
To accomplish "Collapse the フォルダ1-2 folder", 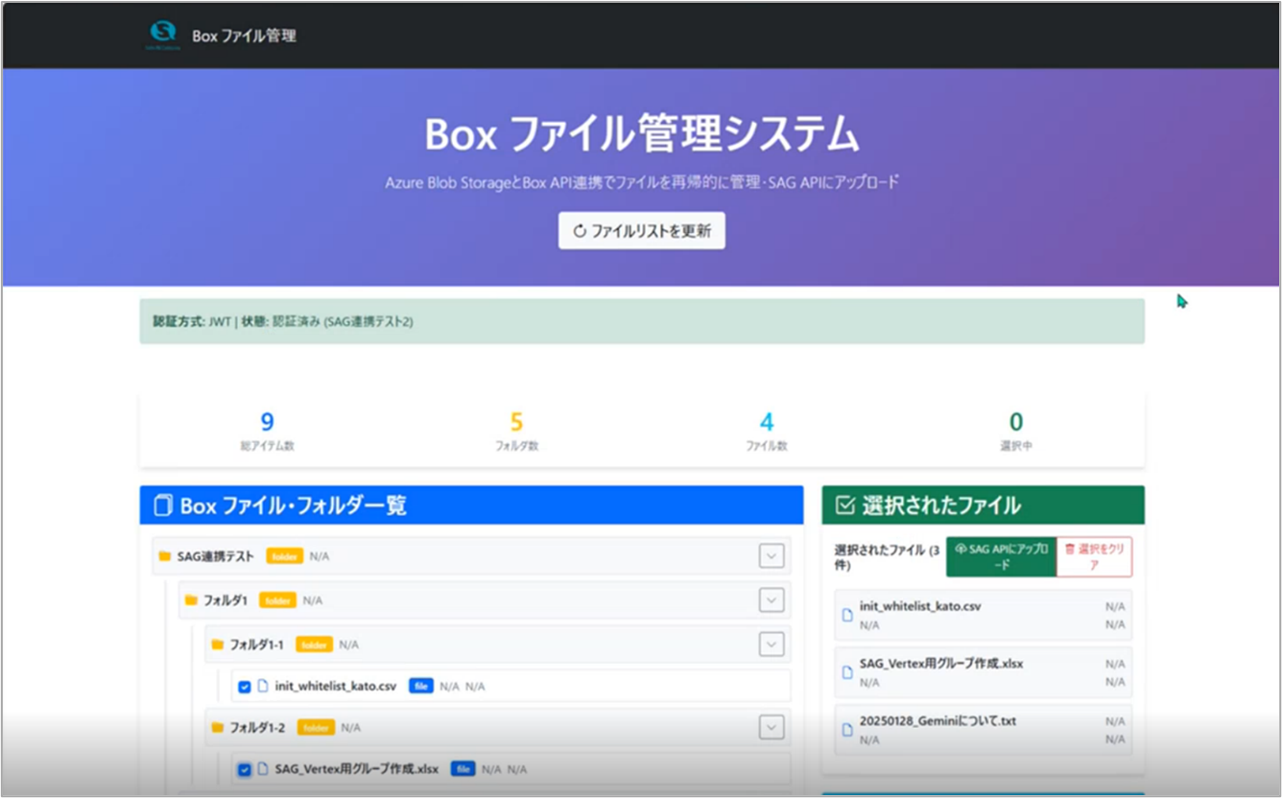I will [770, 726].
